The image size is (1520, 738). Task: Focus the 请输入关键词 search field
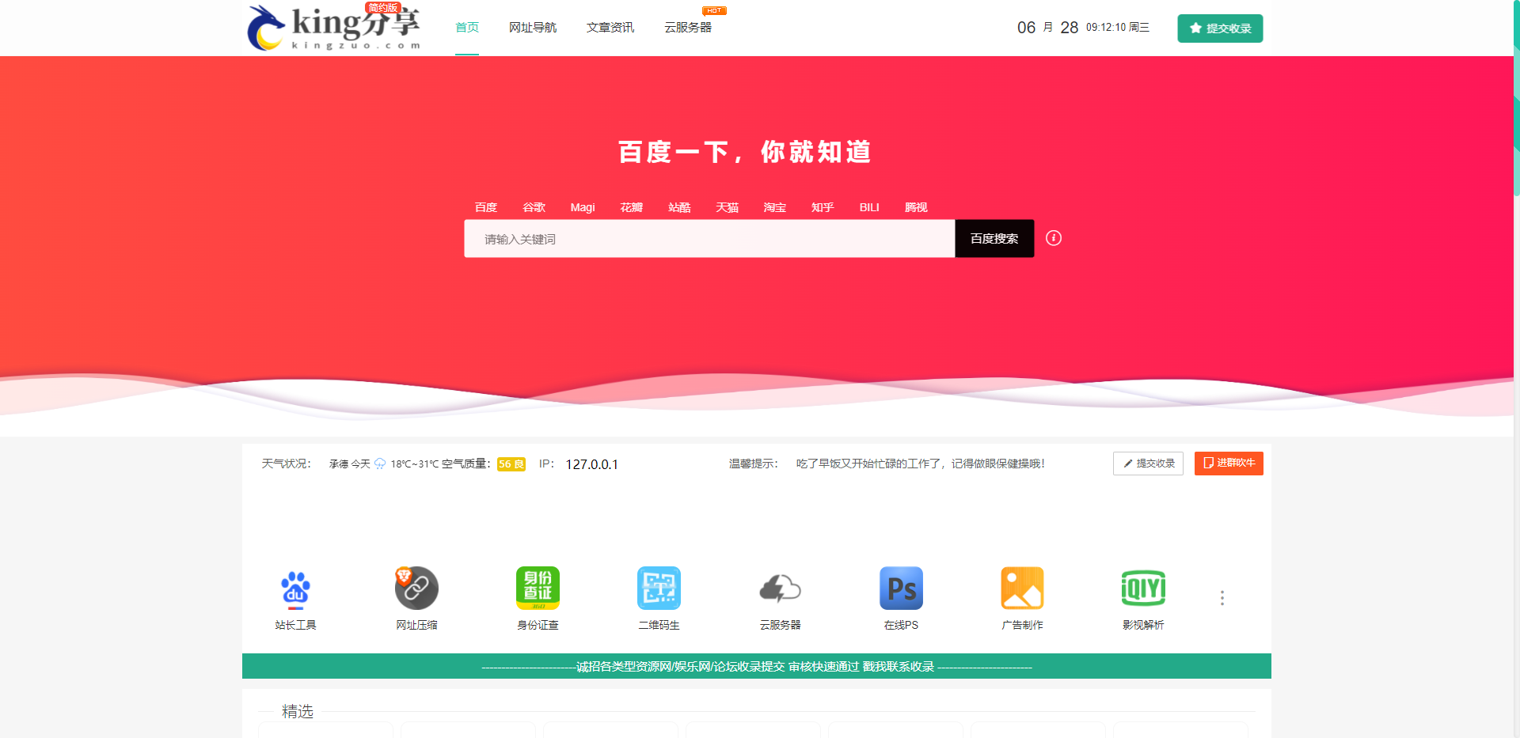click(x=709, y=238)
